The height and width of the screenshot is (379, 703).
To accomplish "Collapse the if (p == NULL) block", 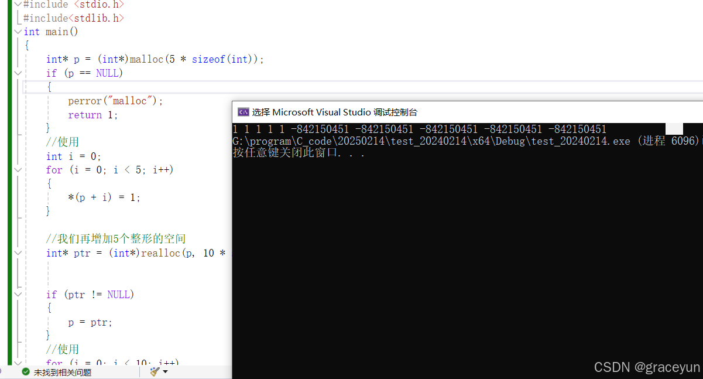I will click(18, 73).
